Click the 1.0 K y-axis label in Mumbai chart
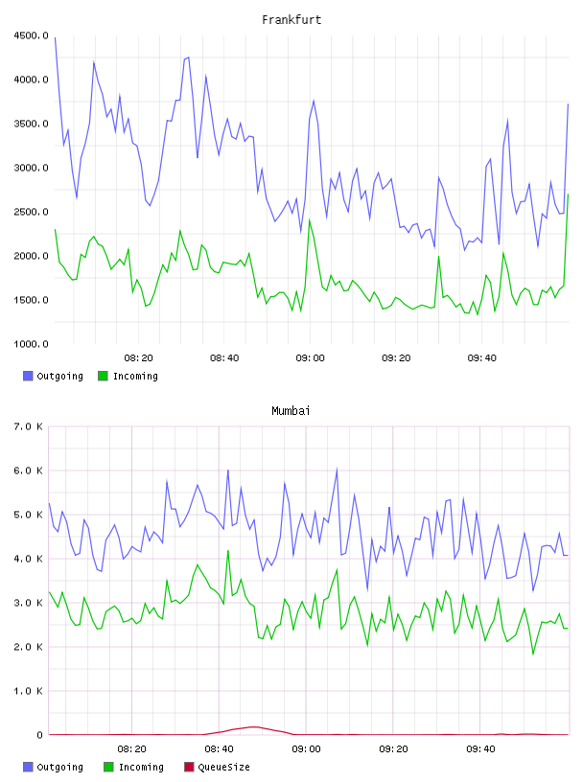583x782 pixels. tap(28, 691)
